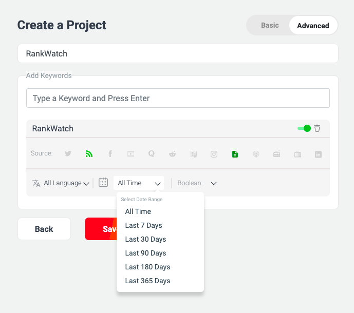This screenshot has height=313, width=354.
Task: Click the Create a Project heading
Action: click(62, 25)
